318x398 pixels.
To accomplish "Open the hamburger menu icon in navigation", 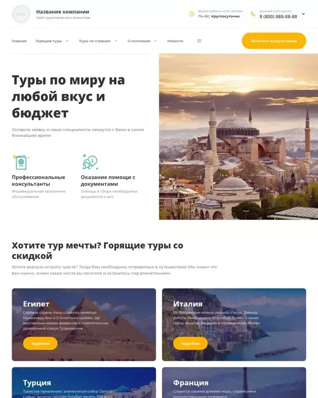I will click(199, 41).
